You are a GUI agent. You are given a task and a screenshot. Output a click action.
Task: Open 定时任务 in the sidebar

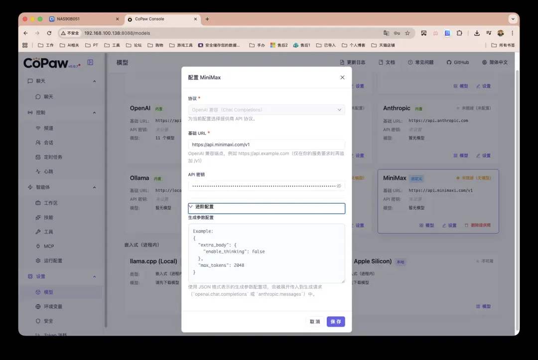[x=52, y=157]
